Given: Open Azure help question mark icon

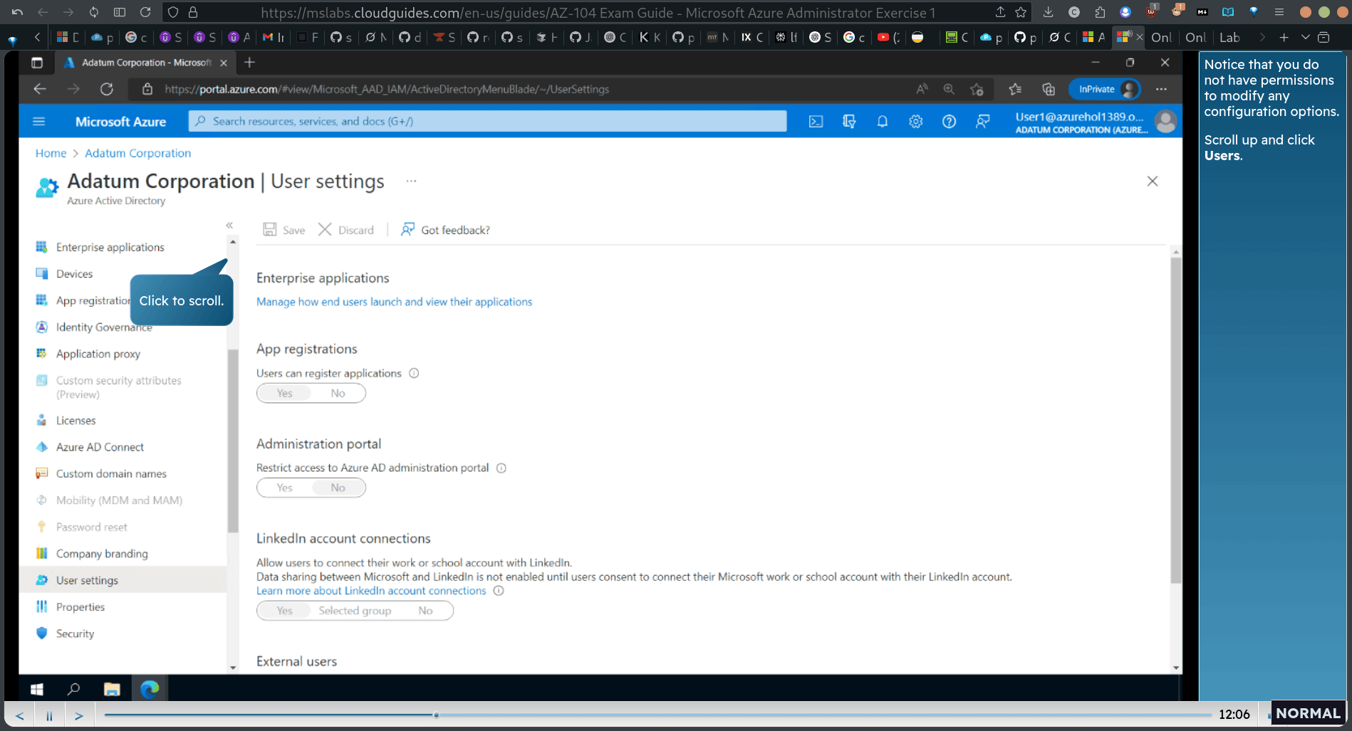Looking at the screenshot, I should tap(949, 122).
